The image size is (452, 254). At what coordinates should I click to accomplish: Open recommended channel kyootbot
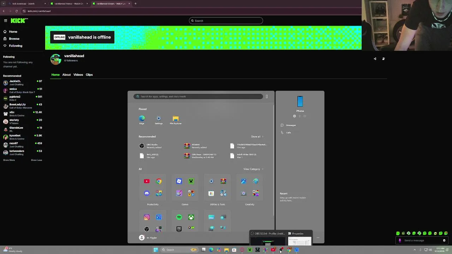[x=22, y=137]
